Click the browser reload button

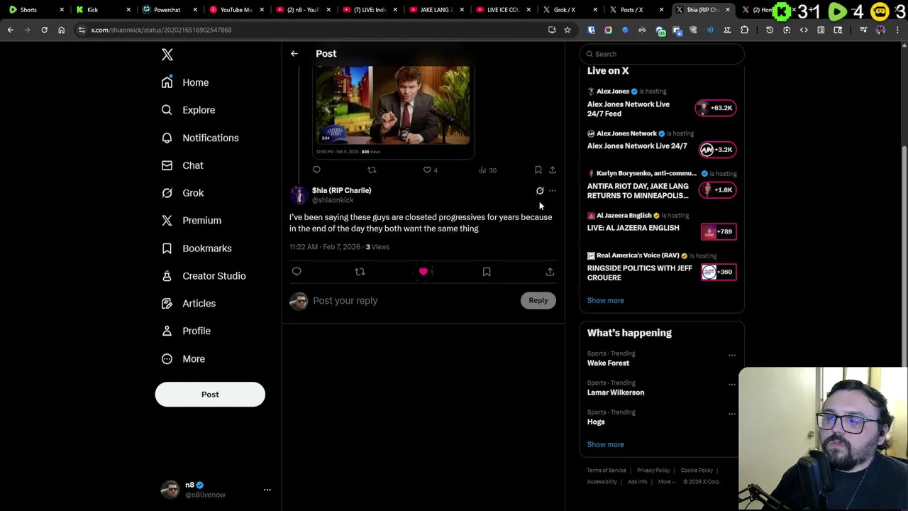(44, 30)
